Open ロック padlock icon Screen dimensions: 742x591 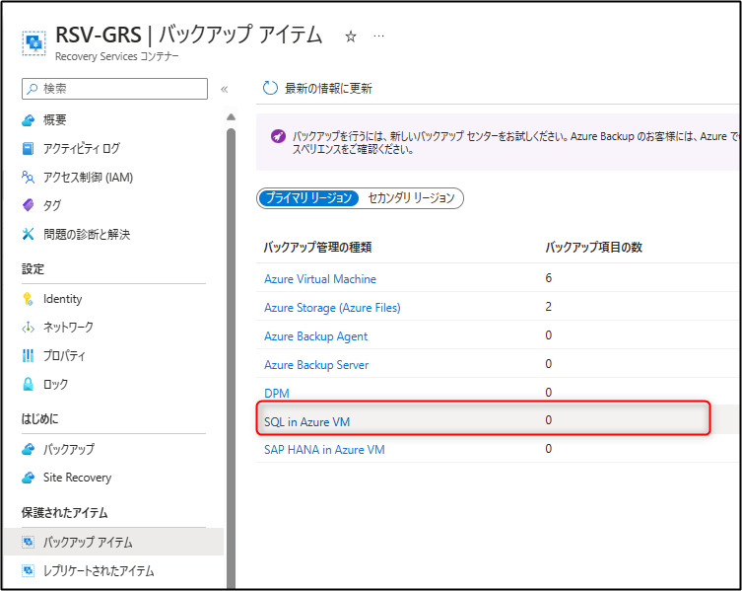tap(29, 384)
